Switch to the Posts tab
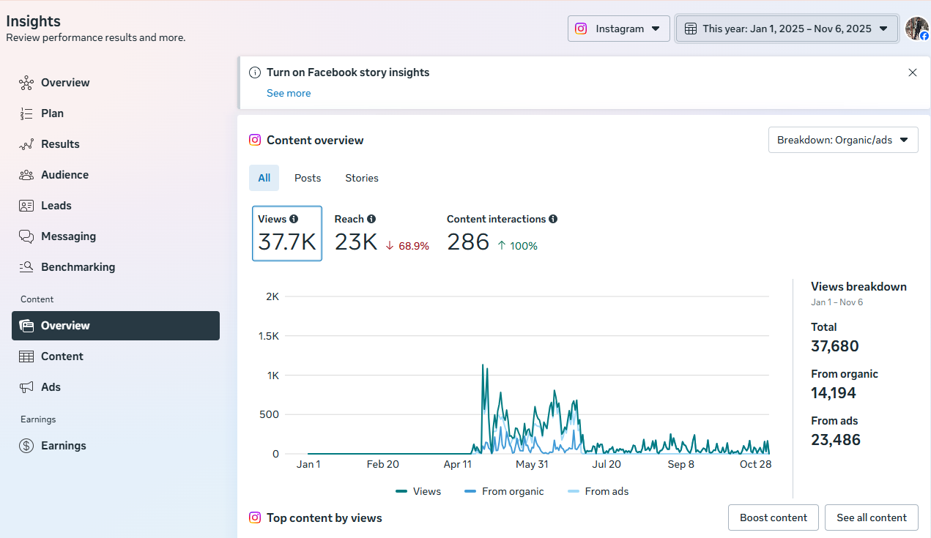Image resolution: width=931 pixels, height=538 pixels. click(308, 178)
